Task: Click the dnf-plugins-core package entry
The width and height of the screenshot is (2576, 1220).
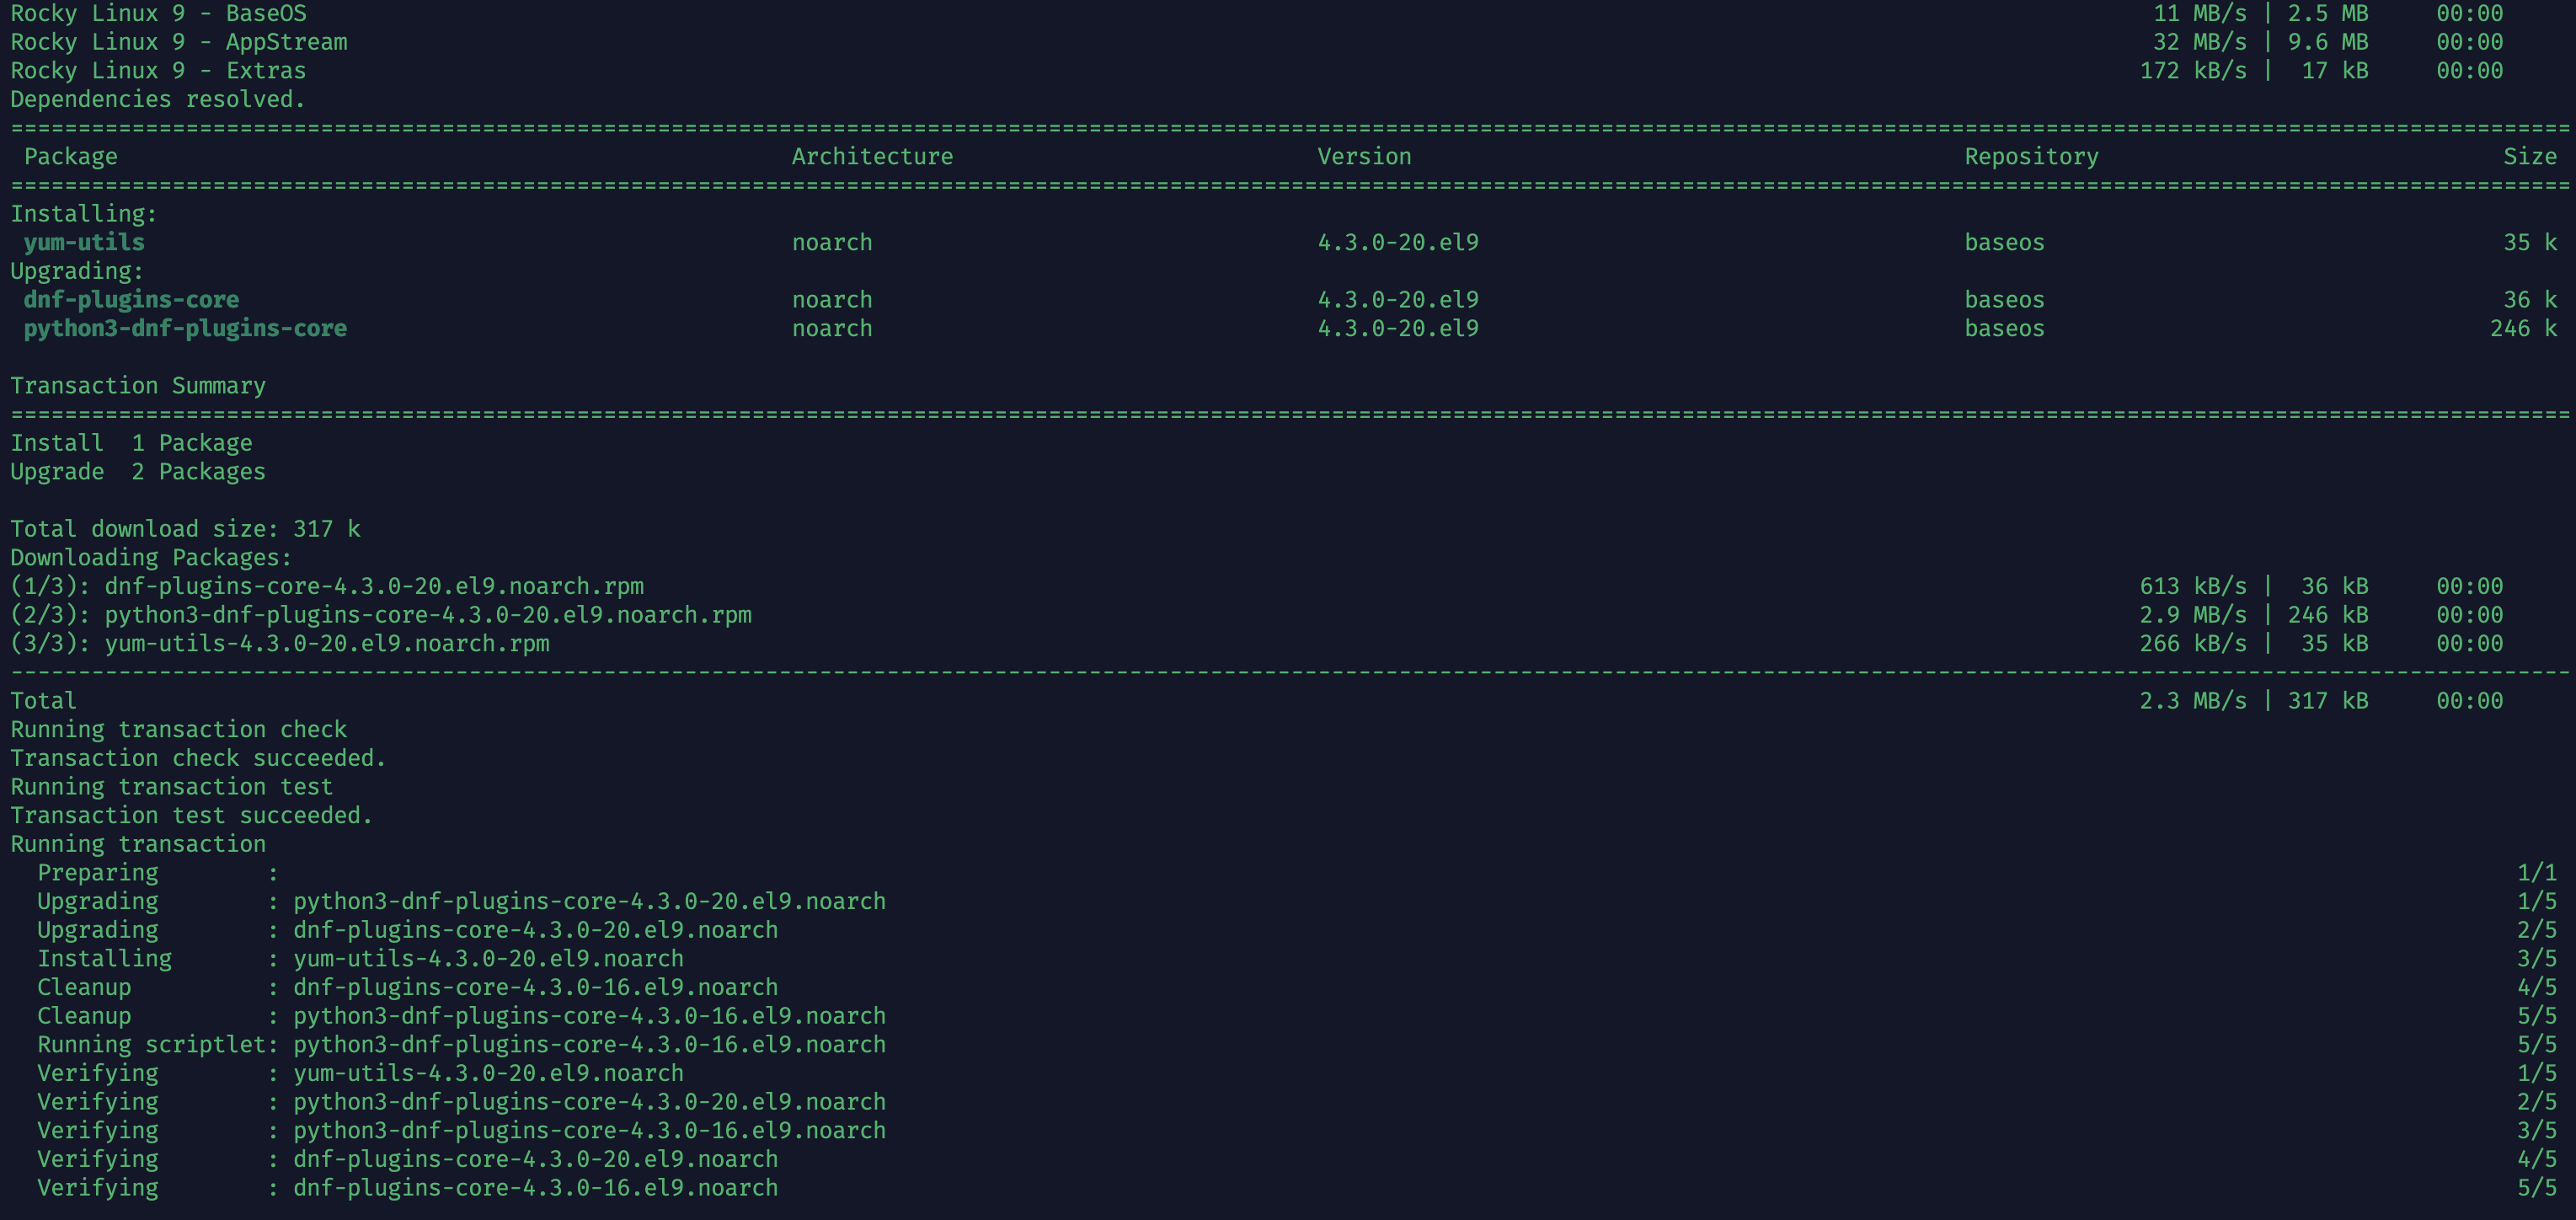Action: (x=128, y=299)
